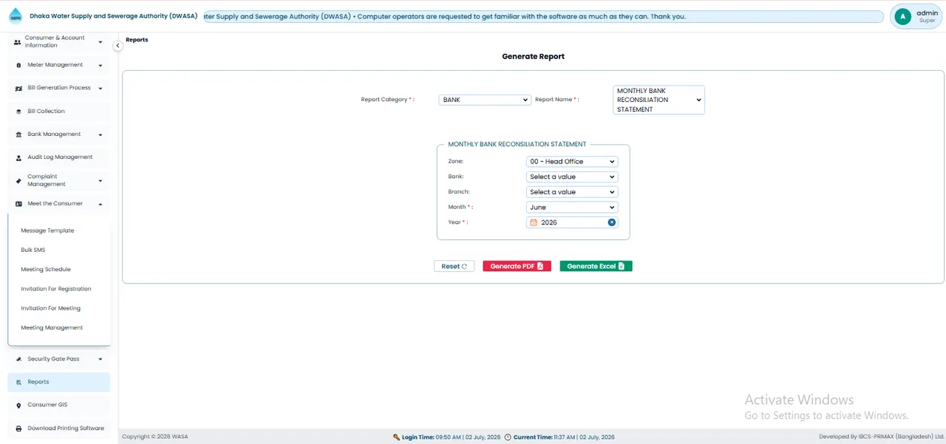Click into the Year input field
The width and height of the screenshot is (946, 444).
pyautogui.click(x=572, y=222)
